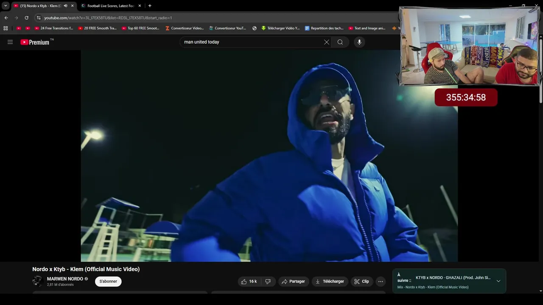Open MARWEN NORDO channel name link
Viewport: 543px width, 305px height.
point(65,279)
